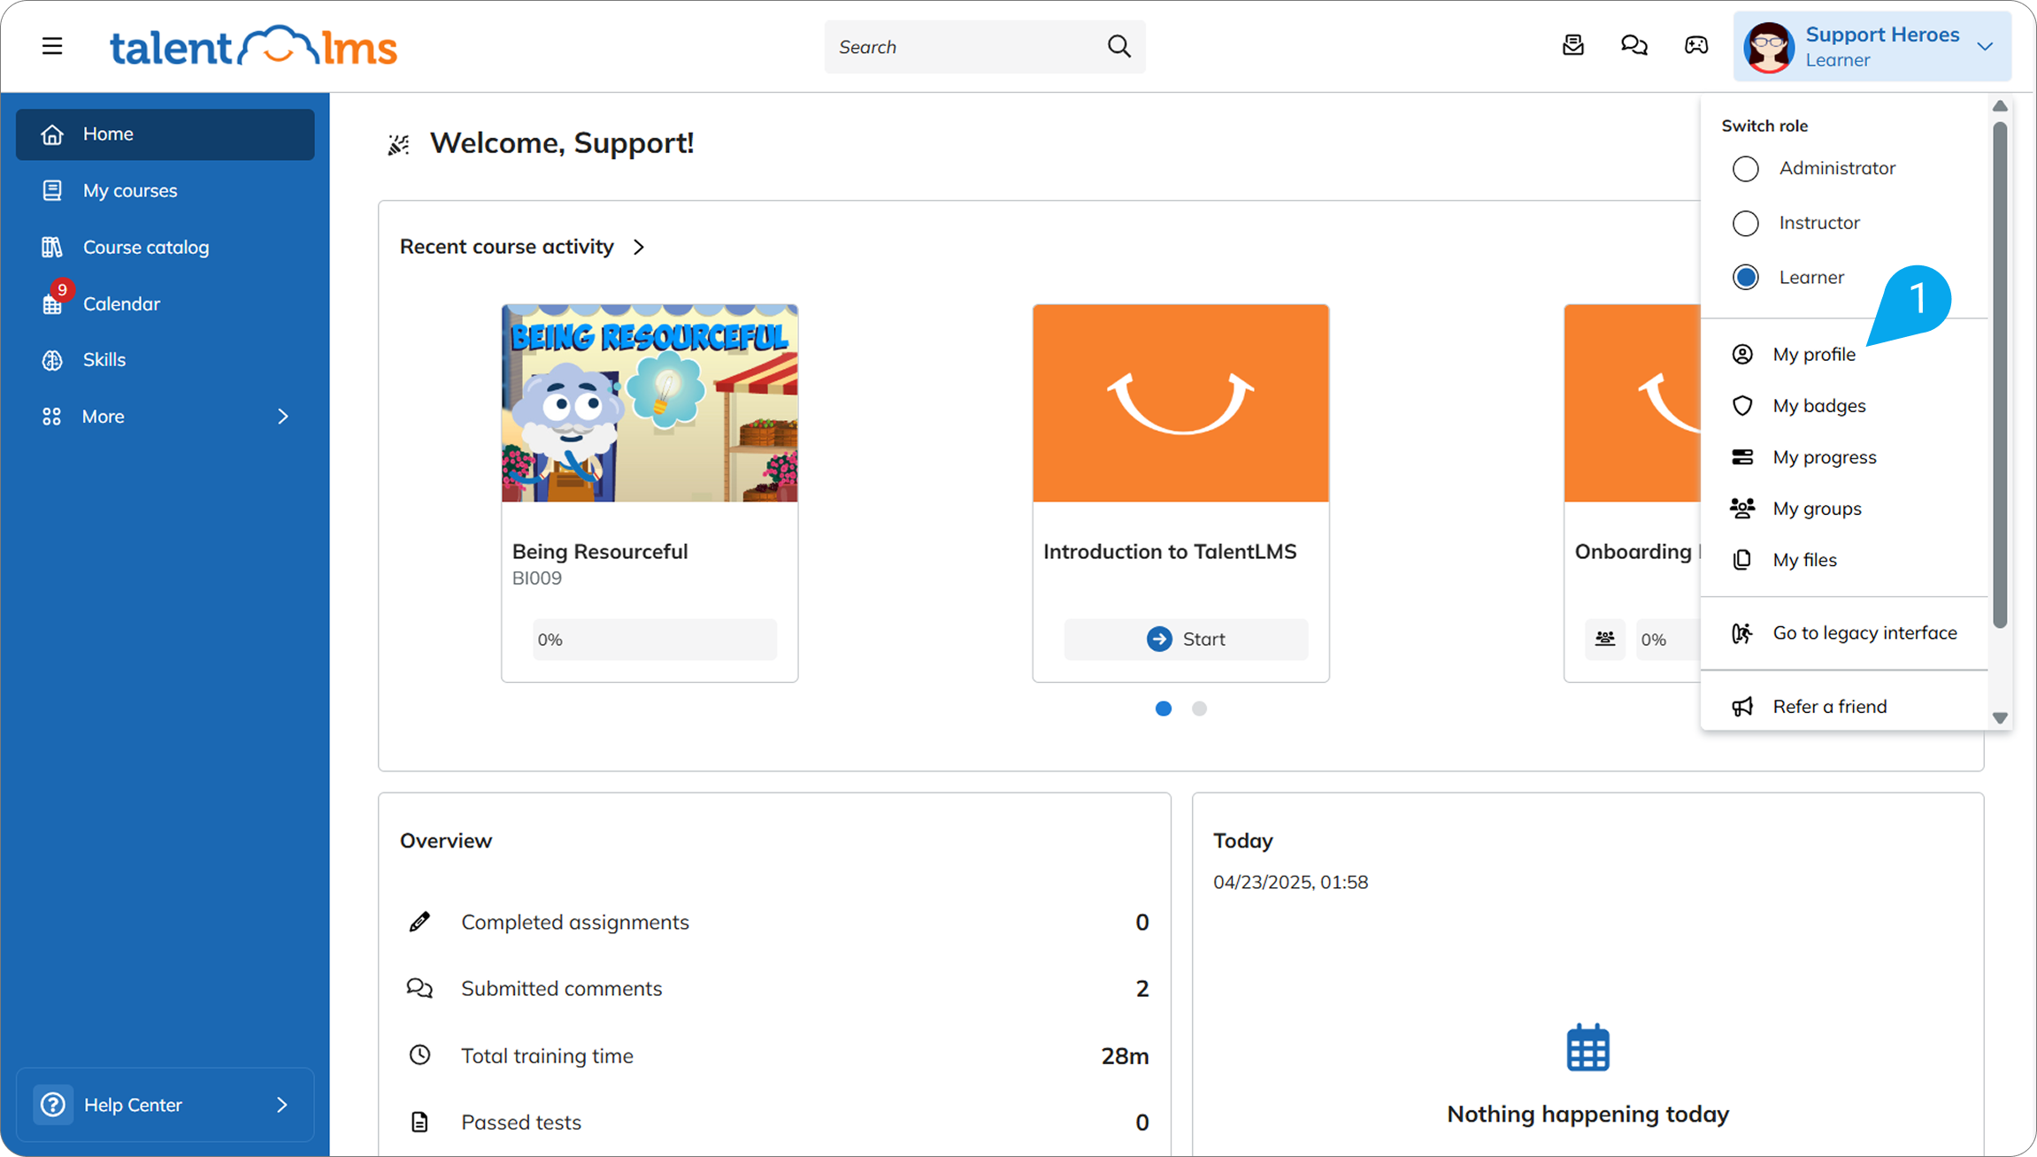Click the Submitted comments row
This screenshot has height=1157, width=2037.
point(774,988)
